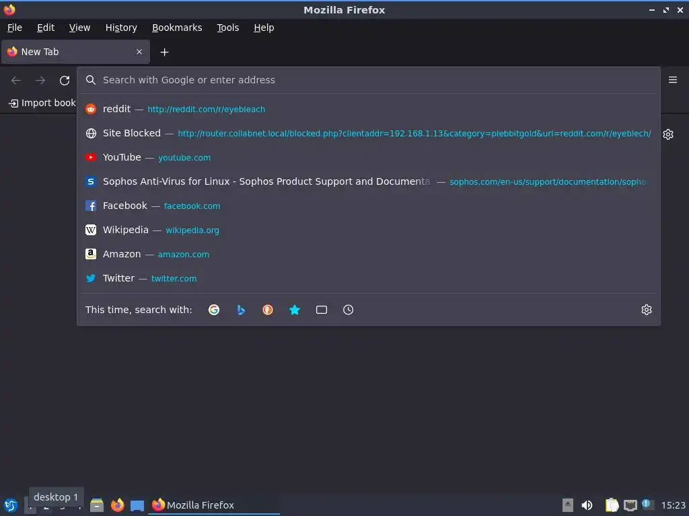Close the New Tab tab

tap(139, 52)
